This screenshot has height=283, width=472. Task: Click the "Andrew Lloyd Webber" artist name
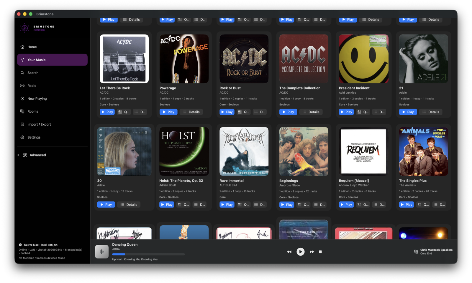click(x=354, y=185)
